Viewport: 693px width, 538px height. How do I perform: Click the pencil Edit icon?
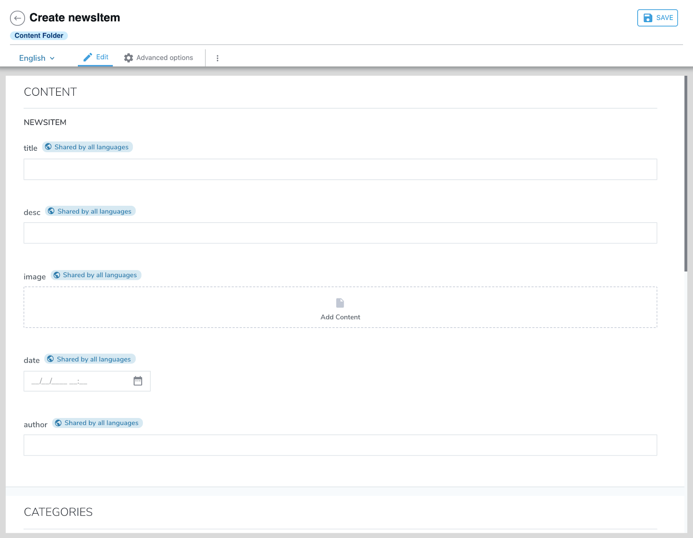coord(88,57)
